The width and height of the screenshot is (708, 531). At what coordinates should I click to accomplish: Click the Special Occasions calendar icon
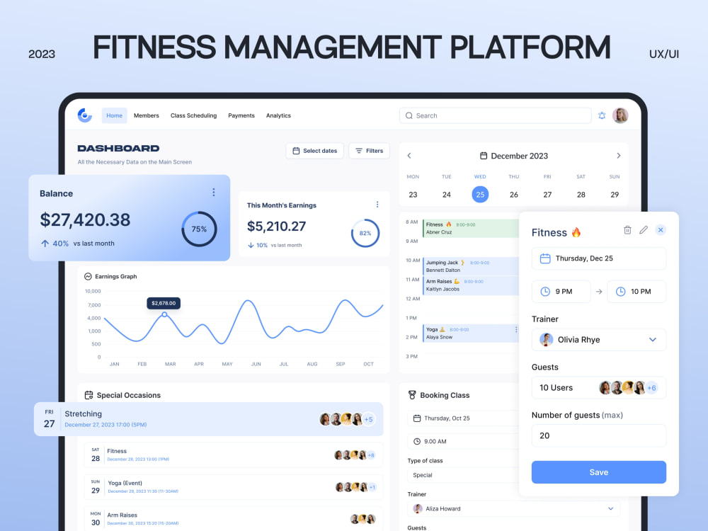click(89, 395)
